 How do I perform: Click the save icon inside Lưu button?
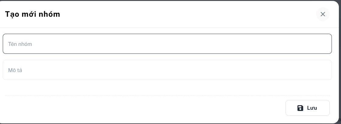(x=300, y=108)
